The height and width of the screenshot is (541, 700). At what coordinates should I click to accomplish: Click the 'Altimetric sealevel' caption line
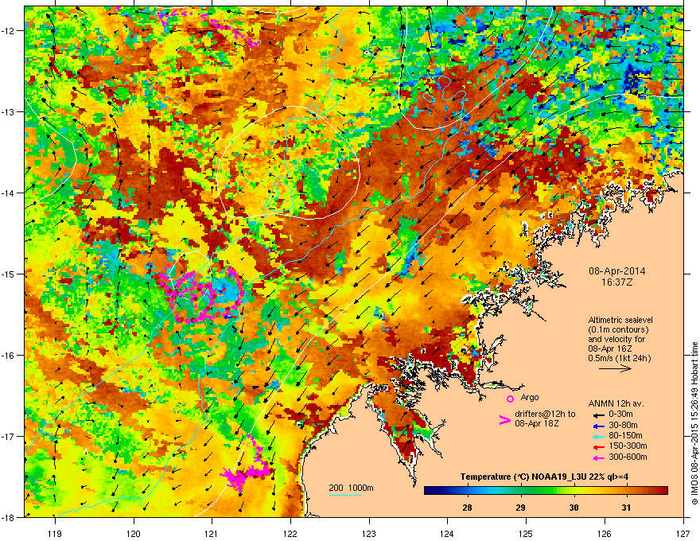[620, 320]
